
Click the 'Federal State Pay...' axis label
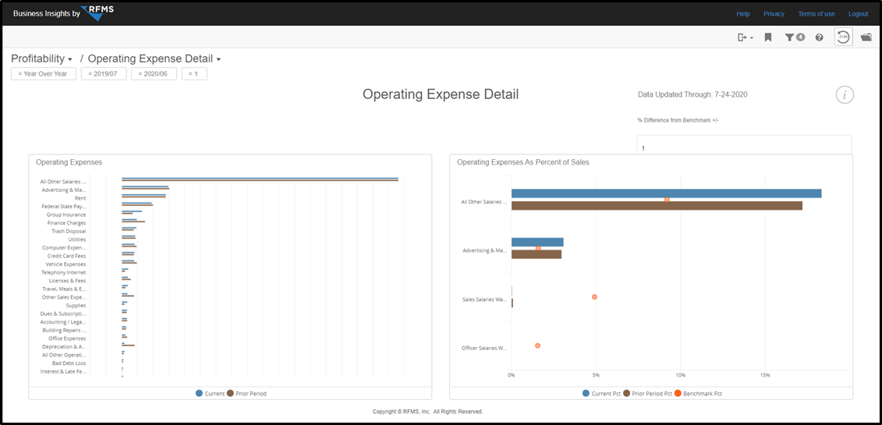(x=66, y=207)
